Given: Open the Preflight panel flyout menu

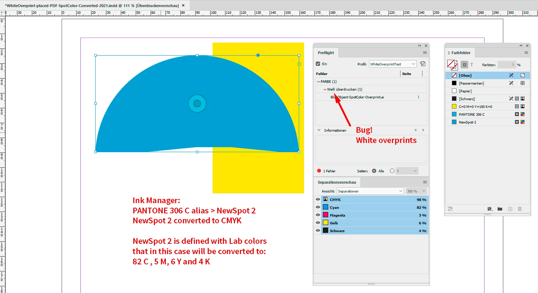Looking at the screenshot, I should (425, 53).
